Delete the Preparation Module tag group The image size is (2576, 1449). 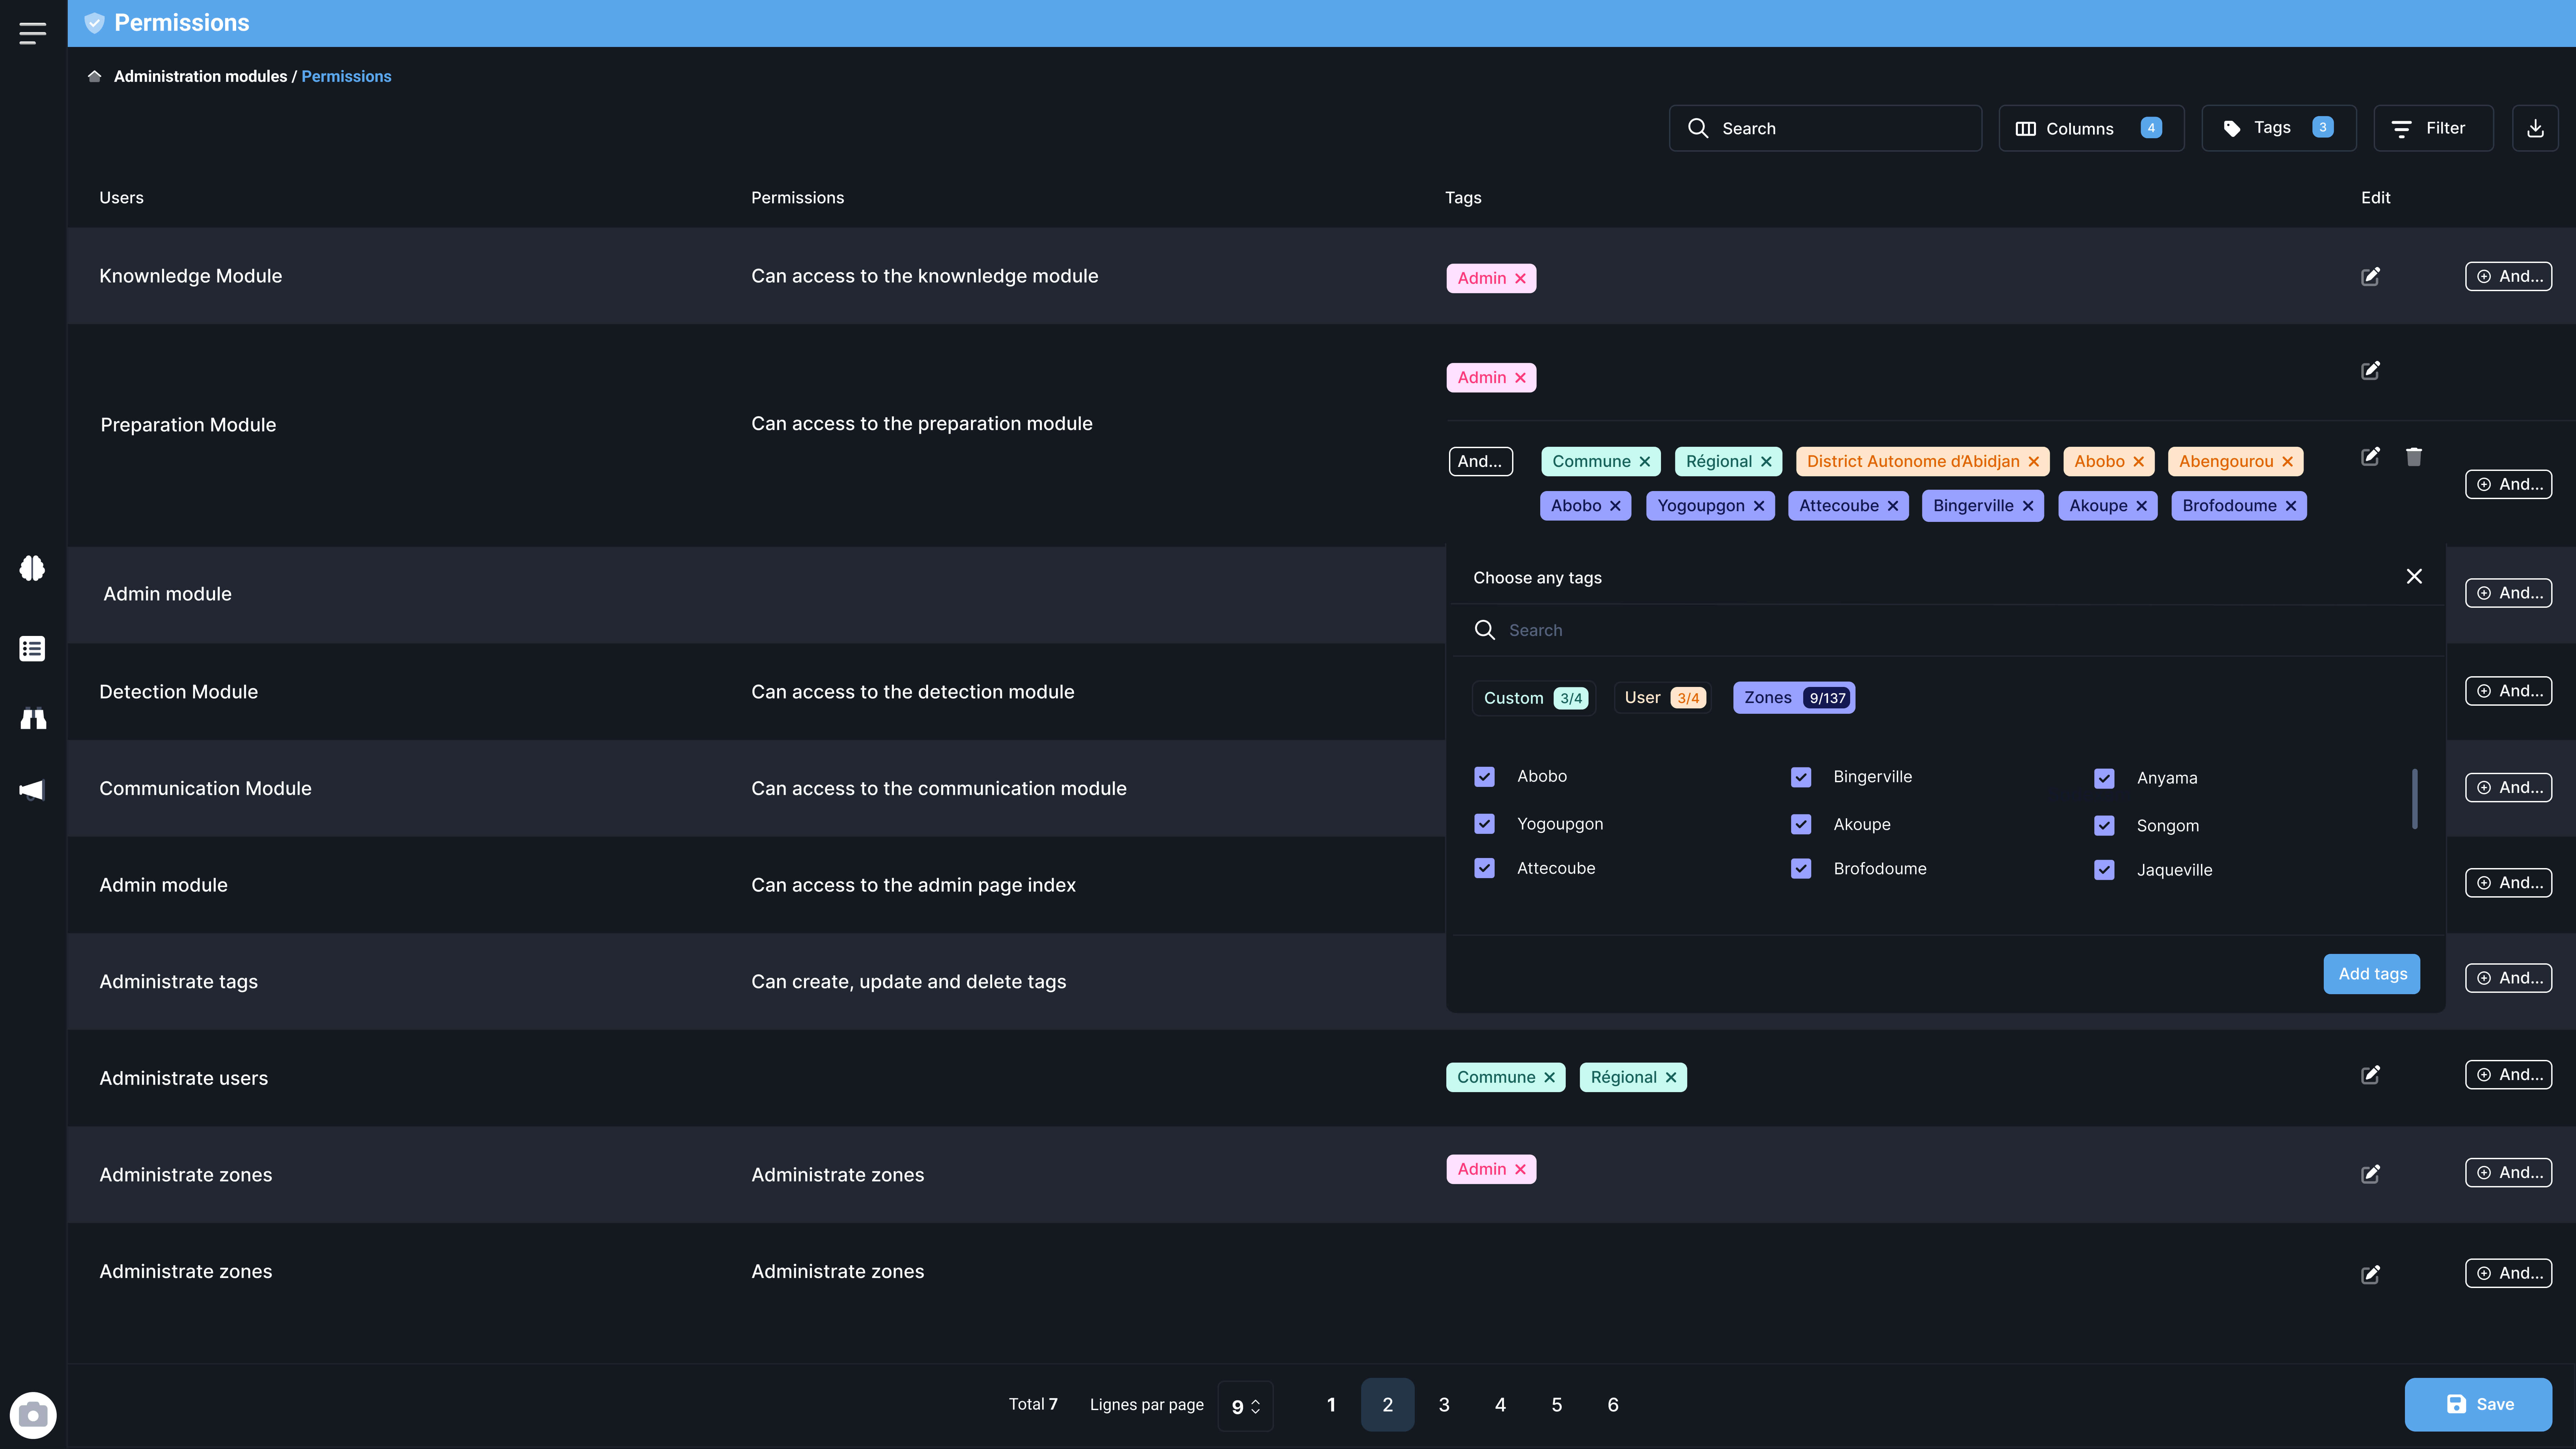click(2413, 457)
